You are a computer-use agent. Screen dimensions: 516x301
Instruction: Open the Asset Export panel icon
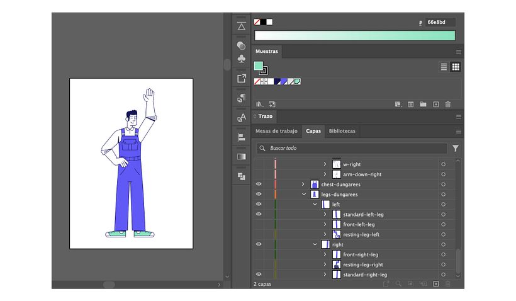241,78
